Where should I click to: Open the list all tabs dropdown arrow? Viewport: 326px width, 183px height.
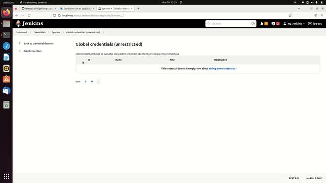point(299,9)
